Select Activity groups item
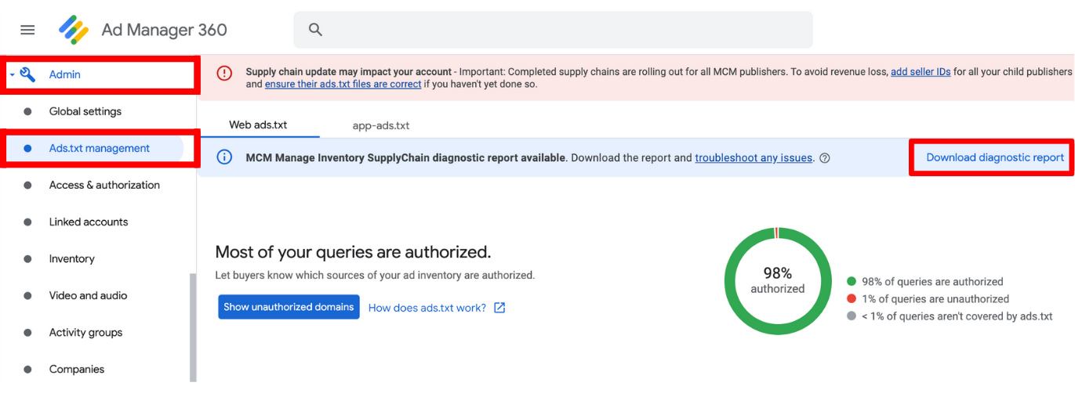This screenshot has height=397, width=1075. point(85,332)
